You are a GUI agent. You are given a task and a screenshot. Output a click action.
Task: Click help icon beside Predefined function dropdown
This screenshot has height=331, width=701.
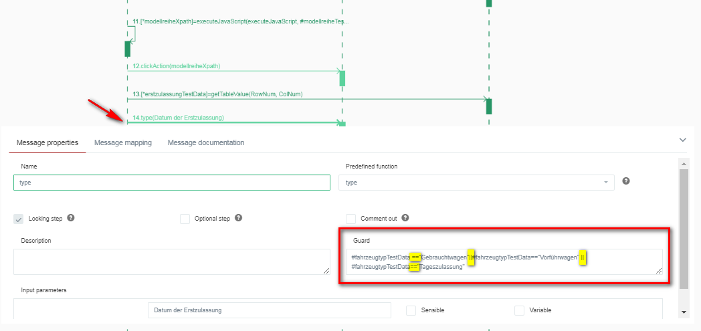pyautogui.click(x=626, y=181)
